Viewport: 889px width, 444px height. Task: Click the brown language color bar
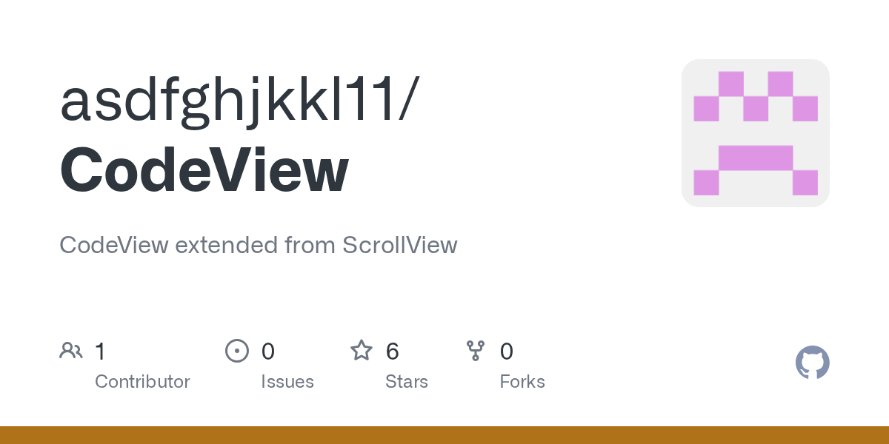[444, 435]
